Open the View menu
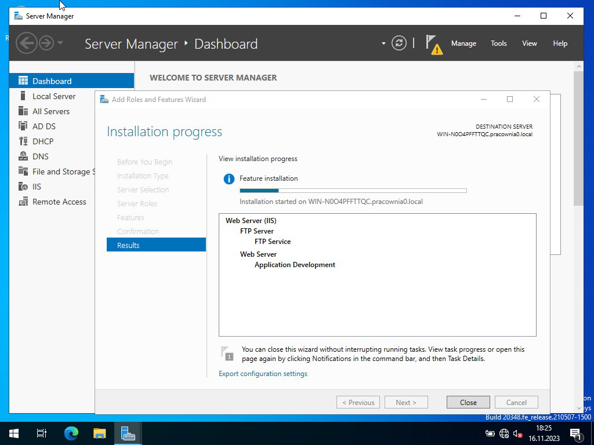Screen dimensions: 594x445 tap(529, 43)
